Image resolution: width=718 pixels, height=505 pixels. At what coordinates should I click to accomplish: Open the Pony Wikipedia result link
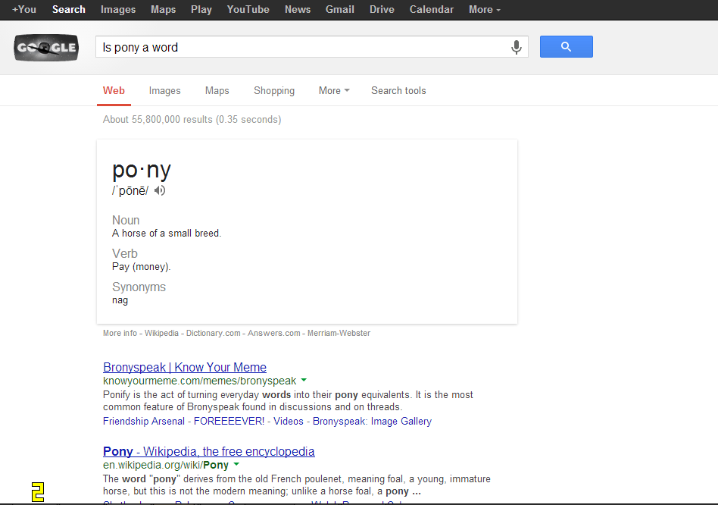point(209,451)
